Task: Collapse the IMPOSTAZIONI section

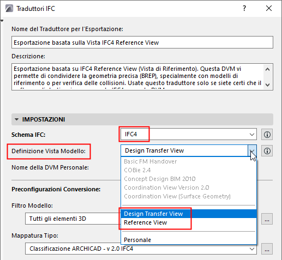Action: tap(16, 119)
